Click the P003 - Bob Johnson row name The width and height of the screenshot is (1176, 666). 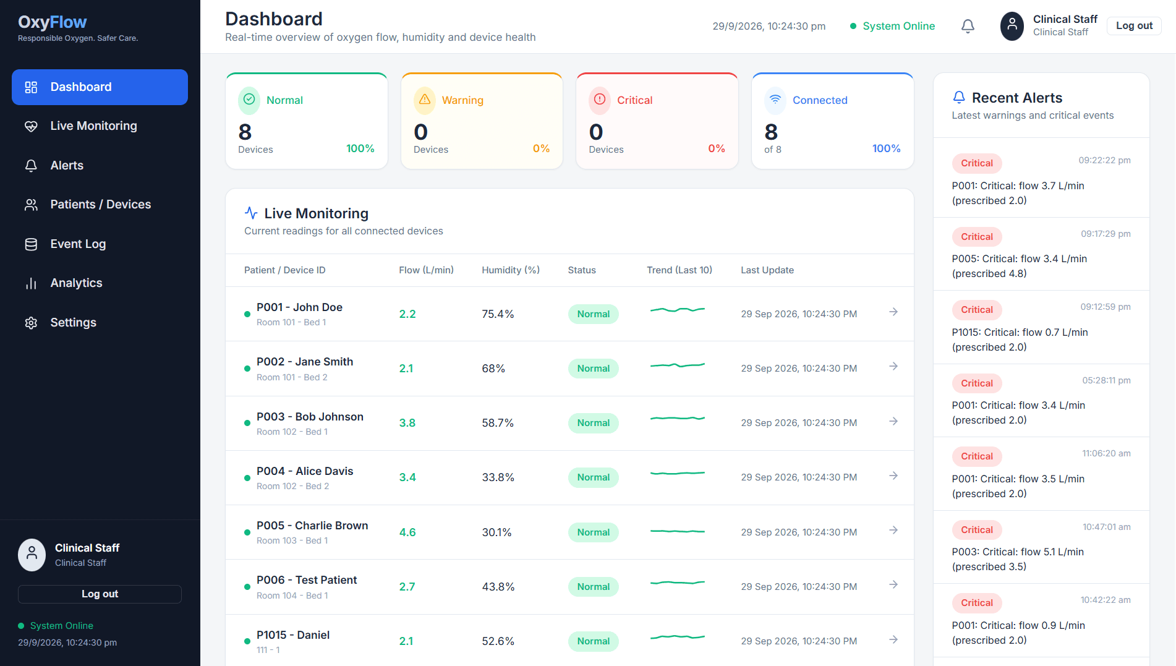pos(310,417)
